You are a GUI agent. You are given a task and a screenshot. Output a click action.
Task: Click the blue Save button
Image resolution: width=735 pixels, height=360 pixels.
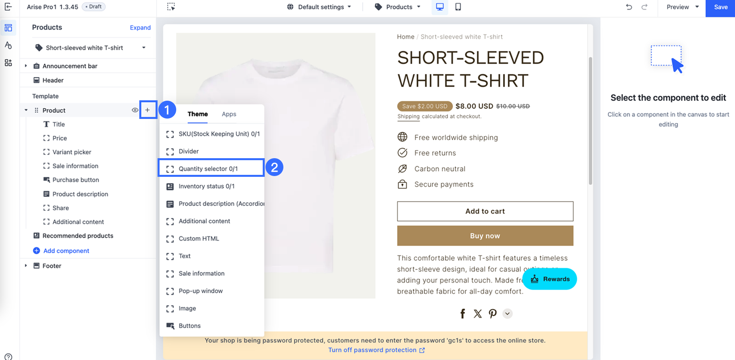coord(720,7)
